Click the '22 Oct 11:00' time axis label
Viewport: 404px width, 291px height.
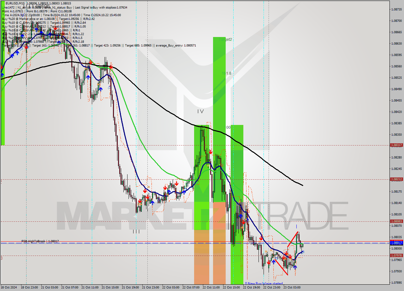coord(211,288)
